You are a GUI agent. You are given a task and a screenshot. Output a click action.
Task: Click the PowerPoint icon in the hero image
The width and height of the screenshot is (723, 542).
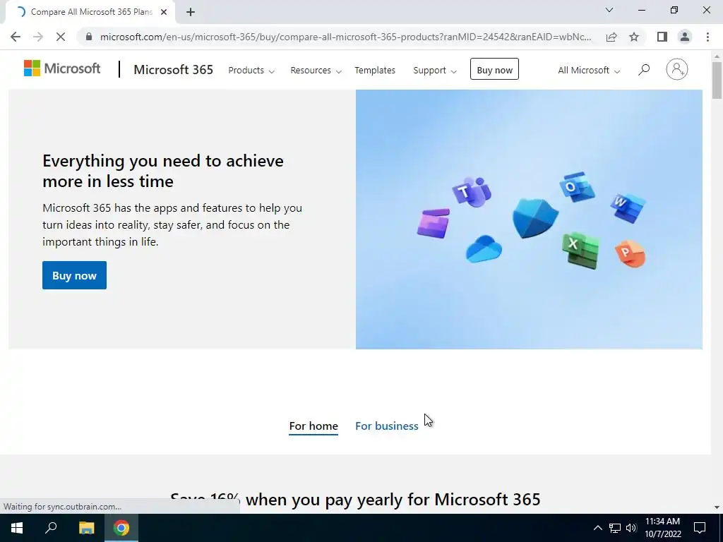630,253
